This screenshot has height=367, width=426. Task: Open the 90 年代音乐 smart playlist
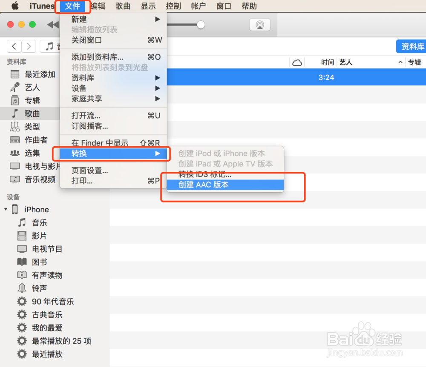click(46, 302)
